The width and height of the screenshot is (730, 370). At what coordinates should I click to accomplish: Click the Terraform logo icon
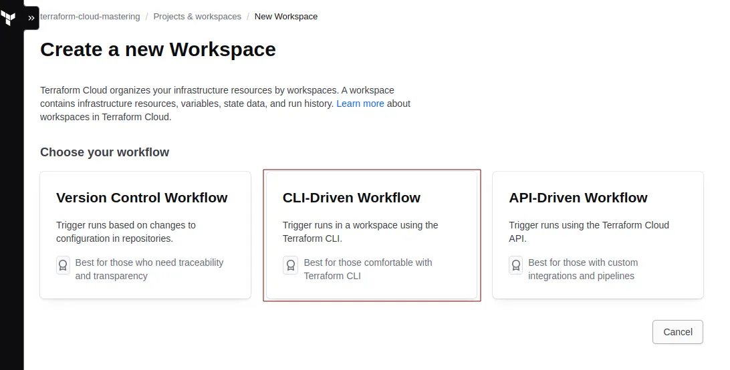click(x=9, y=17)
